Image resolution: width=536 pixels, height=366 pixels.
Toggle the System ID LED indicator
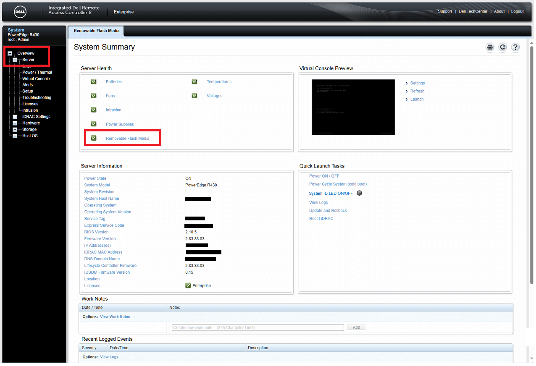pos(359,193)
